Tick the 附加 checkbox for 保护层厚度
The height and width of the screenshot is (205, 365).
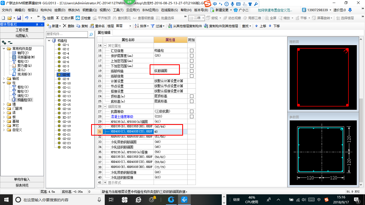pos(192,56)
